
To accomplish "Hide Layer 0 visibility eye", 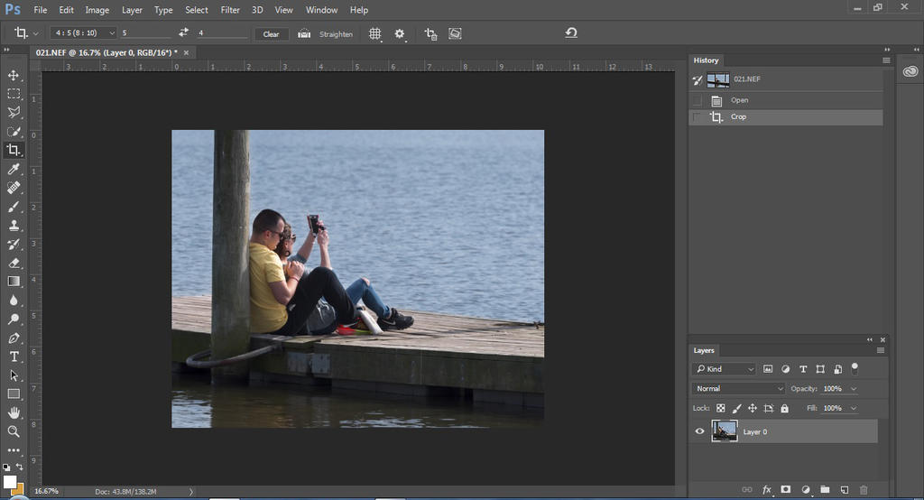I will pos(699,431).
